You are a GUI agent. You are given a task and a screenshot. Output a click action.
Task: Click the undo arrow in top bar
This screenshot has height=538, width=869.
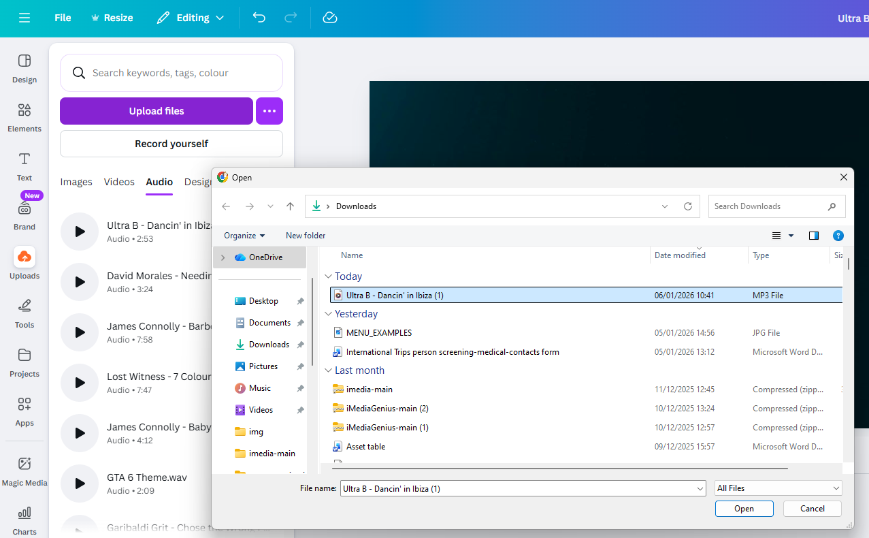(x=259, y=18)
